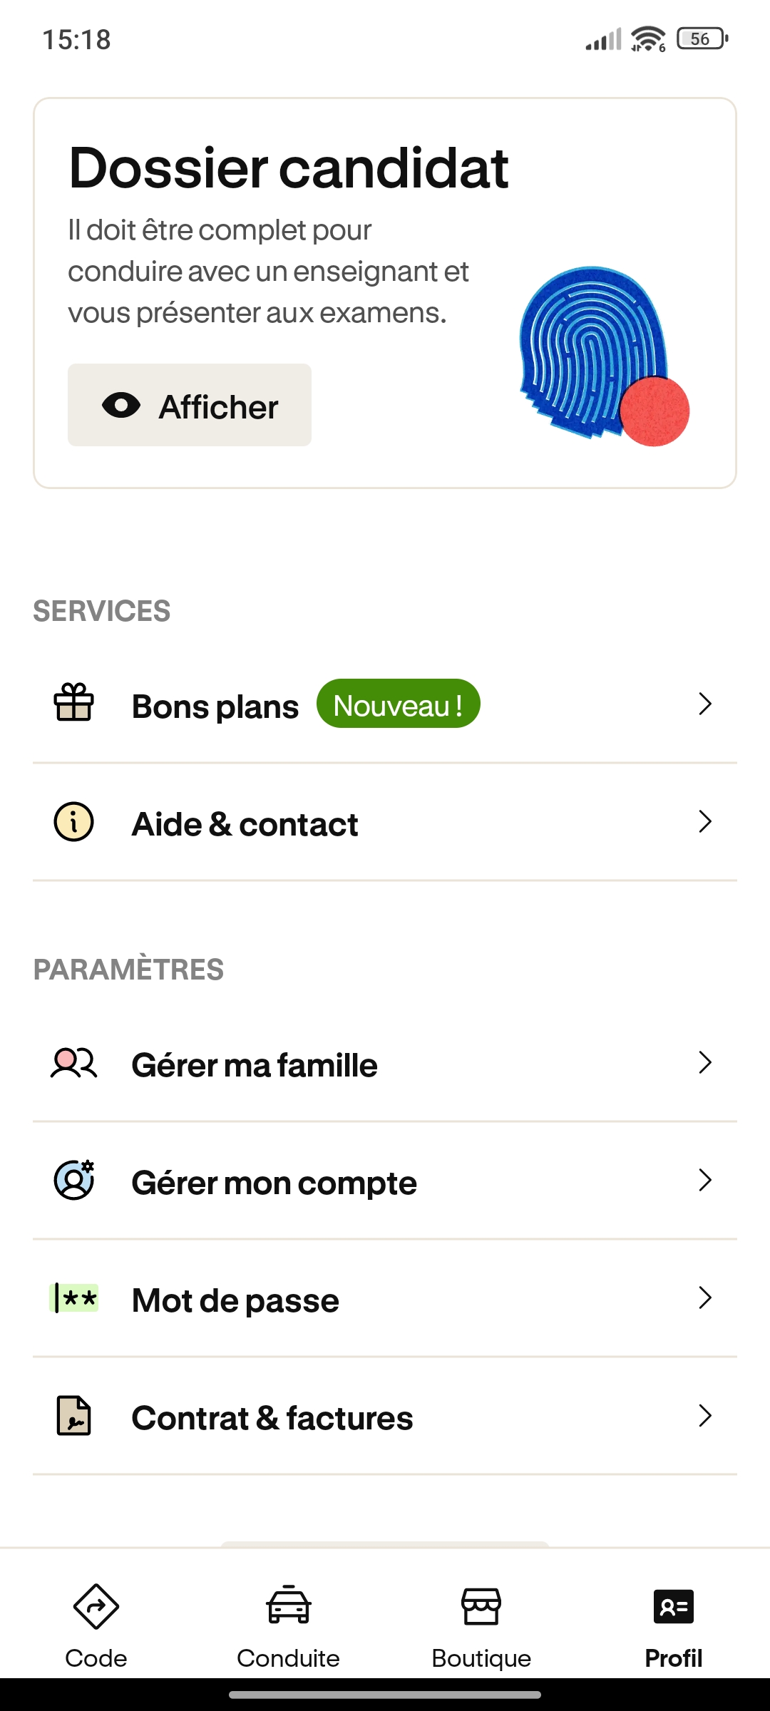The height and width of the screenshot is (1711, 770).
Task: Tap the info icon beside Aide & contact
Action: click(x=74, y=822)
